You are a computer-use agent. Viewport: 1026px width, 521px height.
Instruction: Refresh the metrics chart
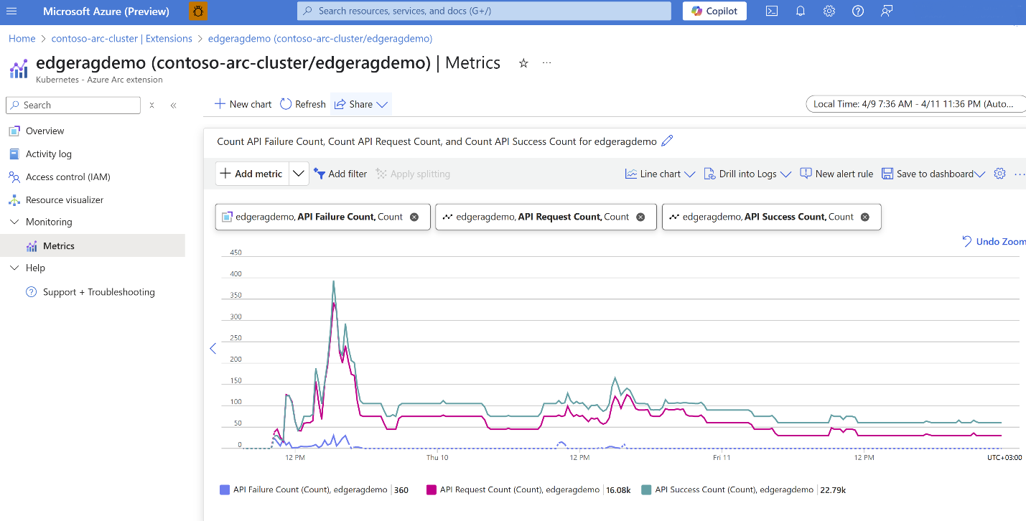point(303,104)
